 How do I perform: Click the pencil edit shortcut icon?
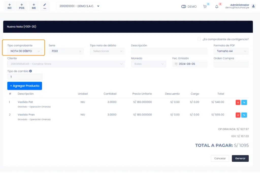[x=45, y=6]
